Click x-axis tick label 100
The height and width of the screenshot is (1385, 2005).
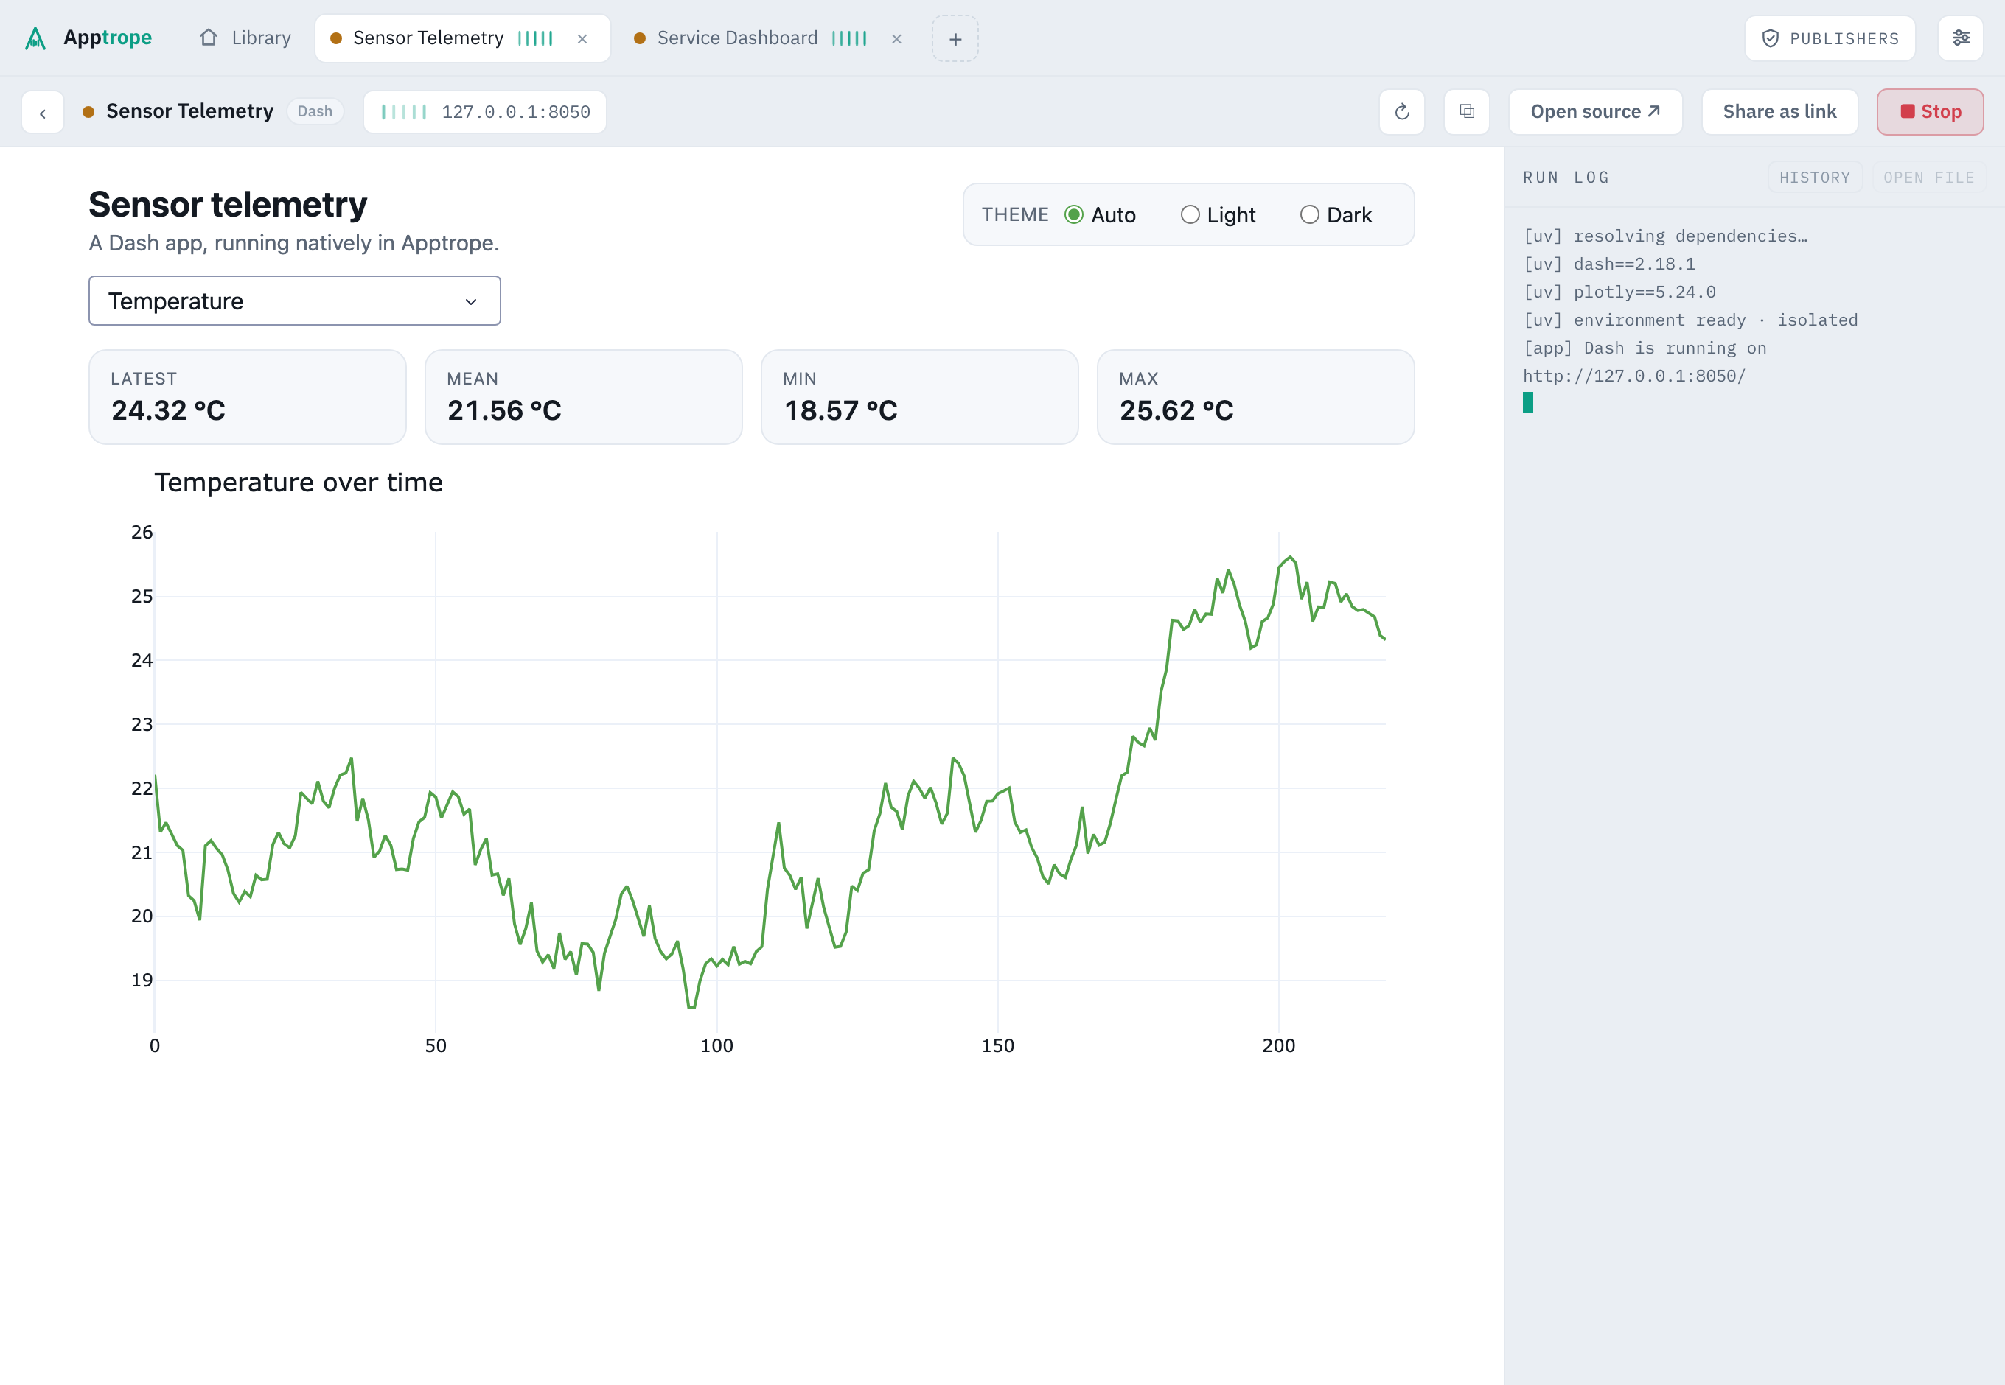(x=716, y=1045)
